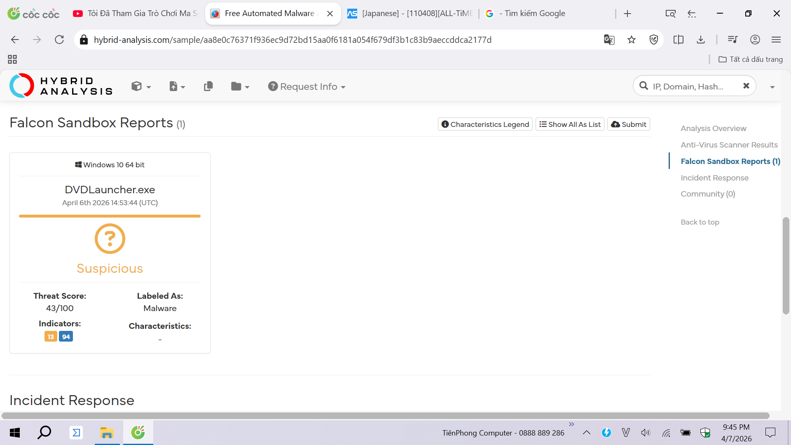Go back to previous page
The image size is (791, 445).
point(15,40)
